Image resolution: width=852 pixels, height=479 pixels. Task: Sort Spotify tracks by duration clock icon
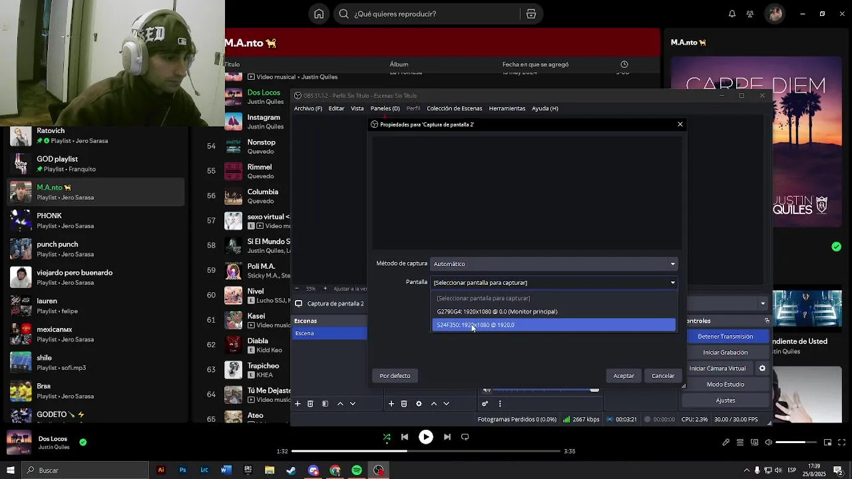(x=624, y=65)
